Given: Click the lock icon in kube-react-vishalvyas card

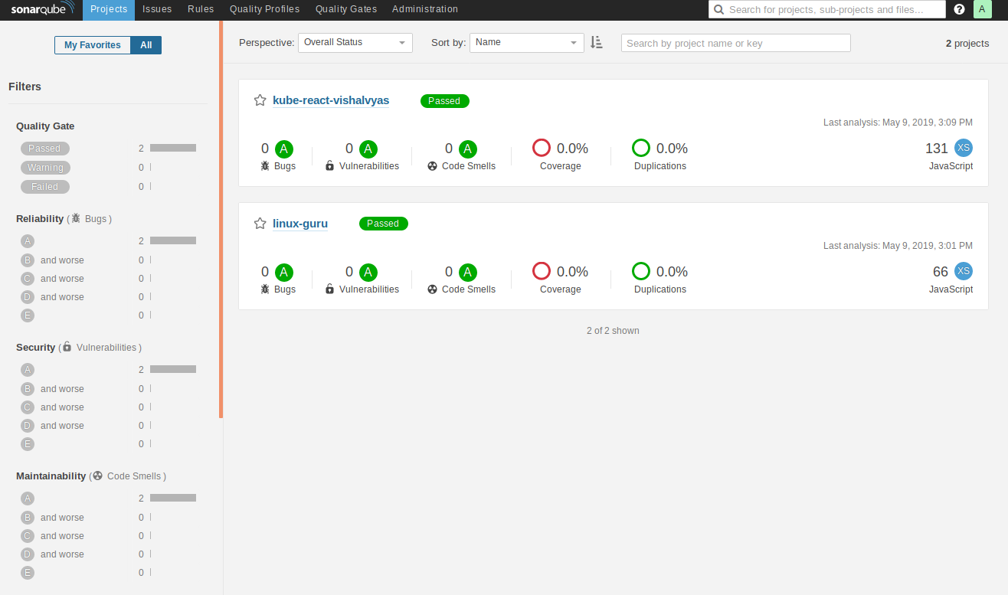Looking at the screenshot, I should click(x=330, y=165).
